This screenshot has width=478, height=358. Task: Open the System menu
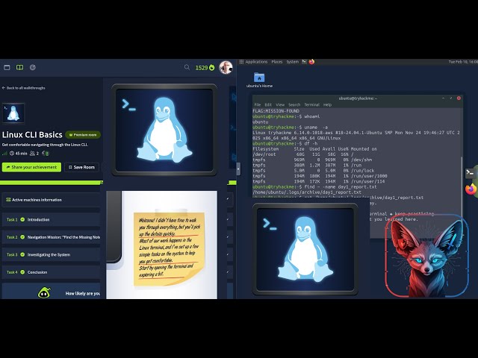coord(292,62)
